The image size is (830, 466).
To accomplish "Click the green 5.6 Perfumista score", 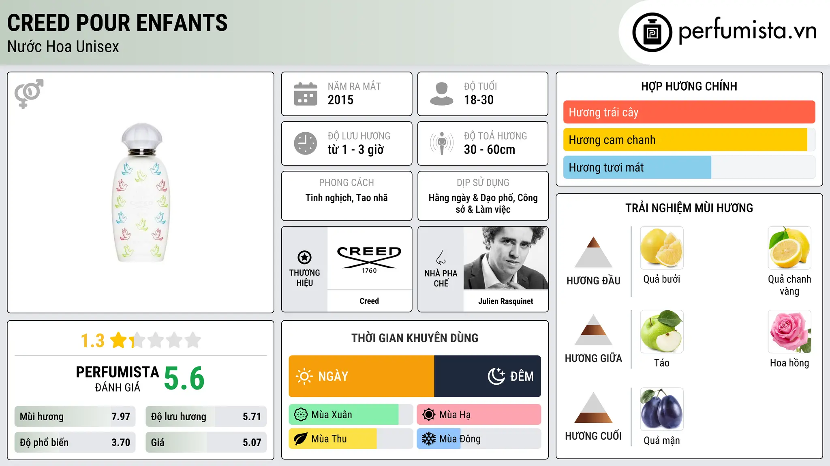I will 184,378.
